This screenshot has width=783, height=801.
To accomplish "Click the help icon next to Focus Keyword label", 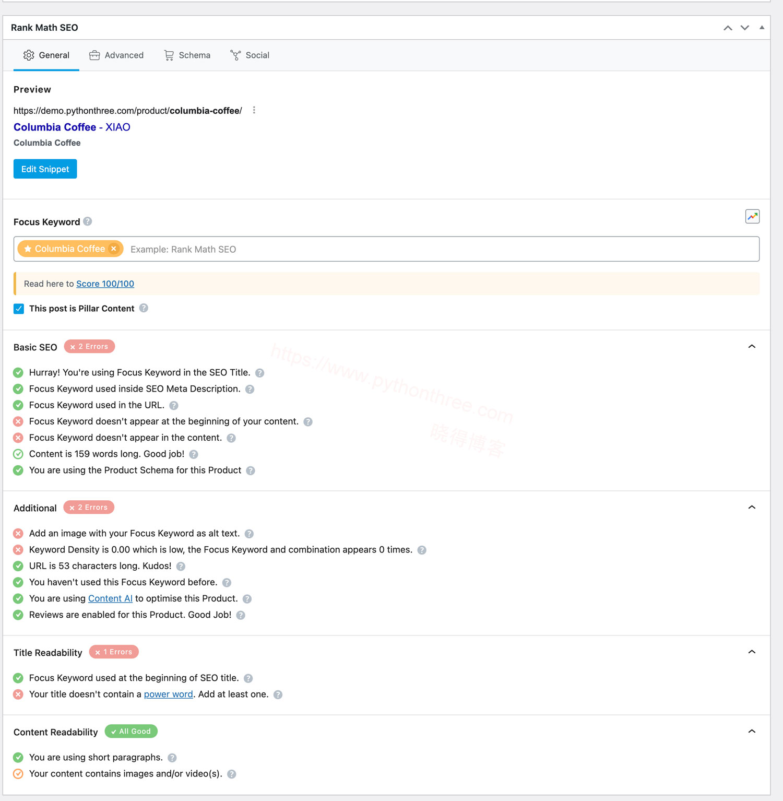I will [x=88, y=221].
